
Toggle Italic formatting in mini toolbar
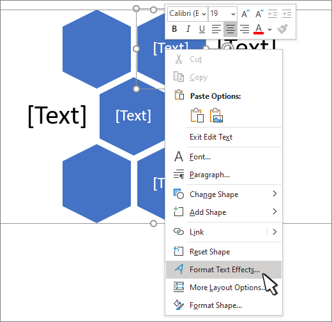188,29
